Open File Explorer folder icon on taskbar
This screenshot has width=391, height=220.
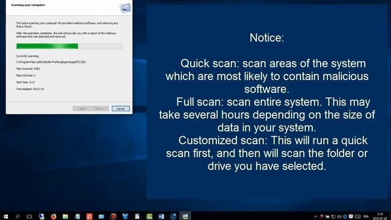point(65,216)
